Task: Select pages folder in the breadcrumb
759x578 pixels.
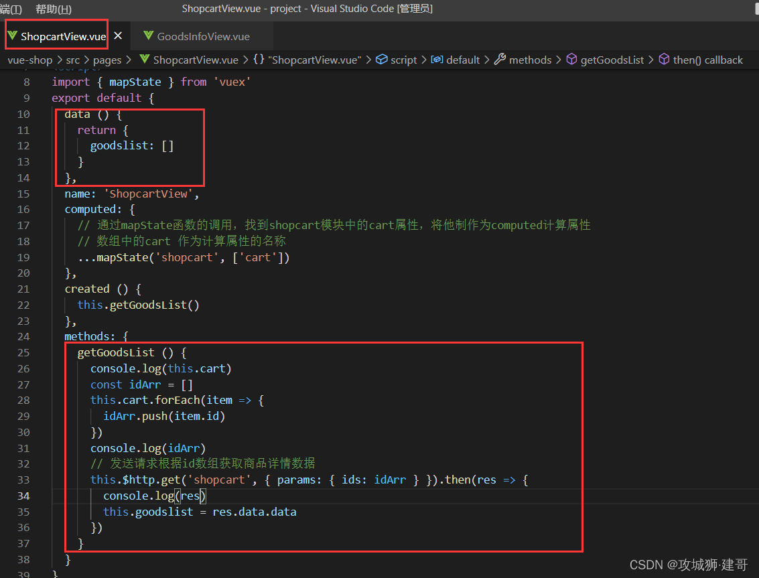Action: pos(107,60)
